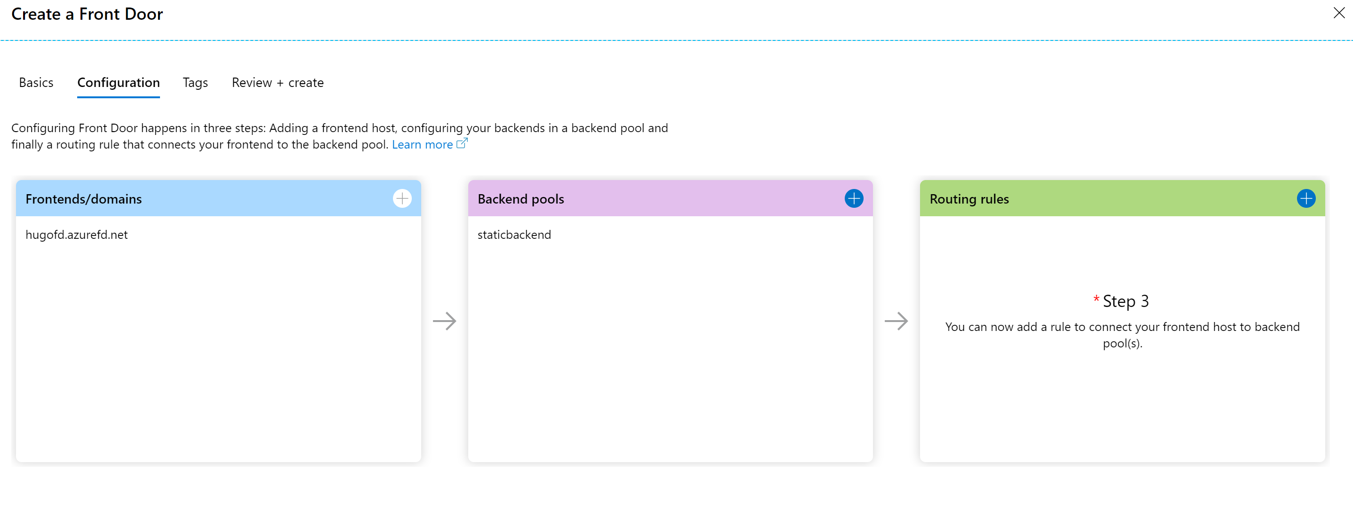
Task: Add a backend pool with the plus icon
Action: 854,198
